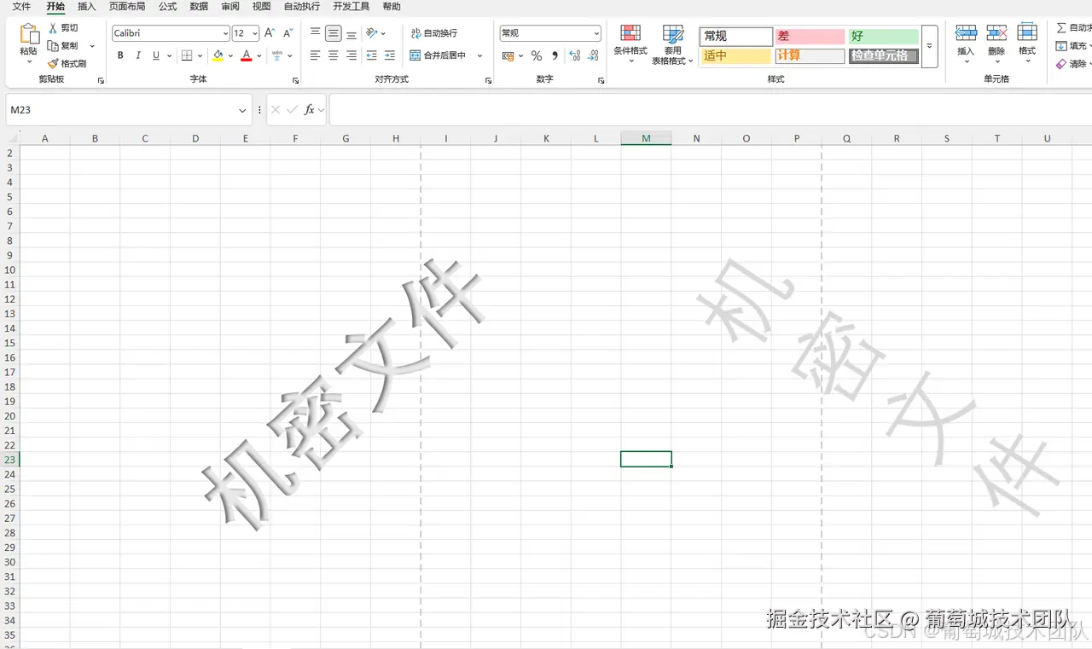This screenshot has width=1092, height=649.
Task: Toggle bold formatting
Action: tap(120, 55)
